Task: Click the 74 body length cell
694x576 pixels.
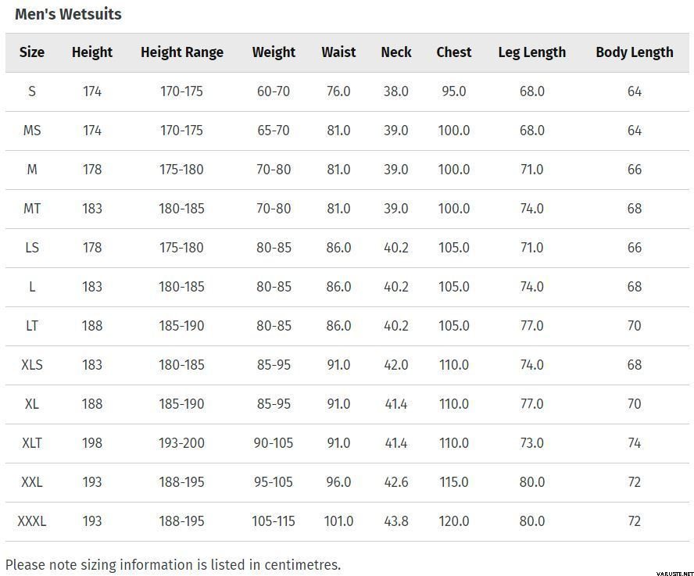Action: 634,443
